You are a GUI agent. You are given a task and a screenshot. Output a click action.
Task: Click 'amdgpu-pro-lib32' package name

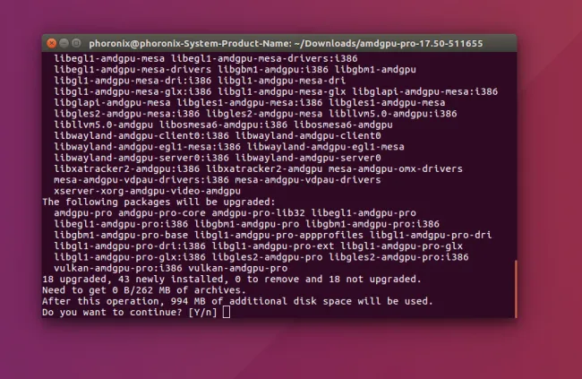pyautogui.click(x=259, y=213)
